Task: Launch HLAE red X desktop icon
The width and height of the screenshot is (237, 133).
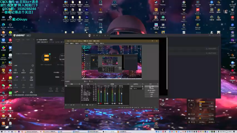Action: (233, 18)
